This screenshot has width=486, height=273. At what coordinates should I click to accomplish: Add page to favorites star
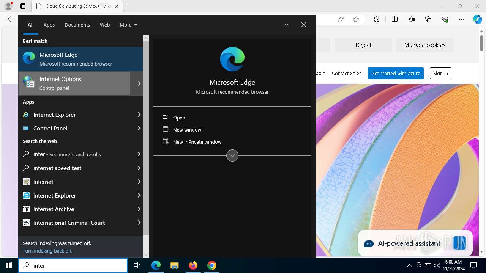pyautogui.click(x=356, y=19)
